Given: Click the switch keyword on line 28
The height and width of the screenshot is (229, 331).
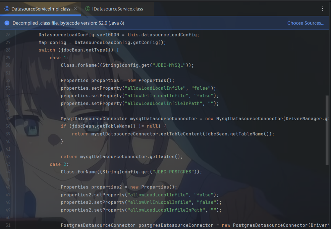Looking at the screenshot, I should 47,50.
